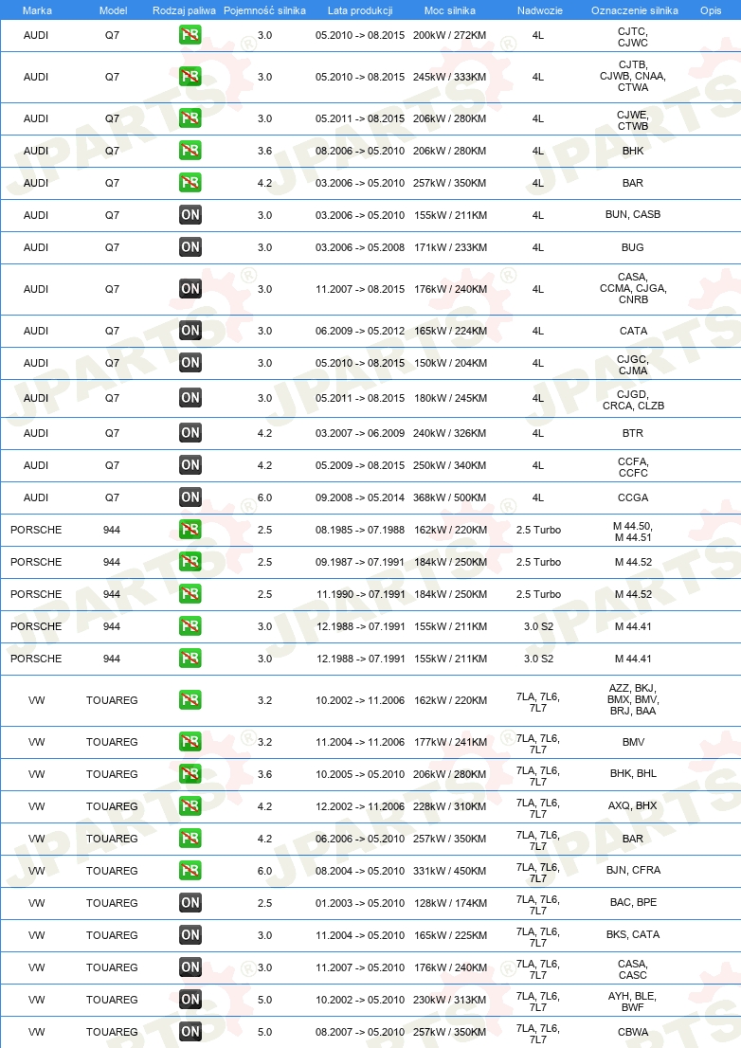Click the CBWA engine code

633,1032
